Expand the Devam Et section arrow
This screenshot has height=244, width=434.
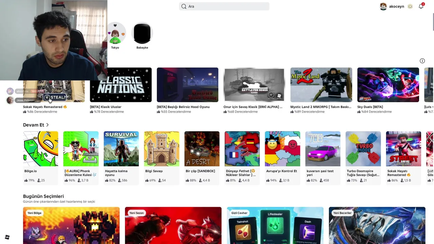tap(47, 125)
